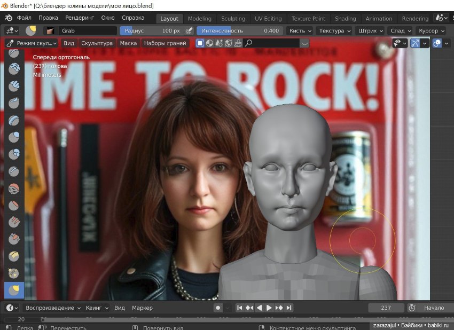Click the Интенсивность strength slider
The height and width of the screenshot is (330, 454).
(240, 31)
